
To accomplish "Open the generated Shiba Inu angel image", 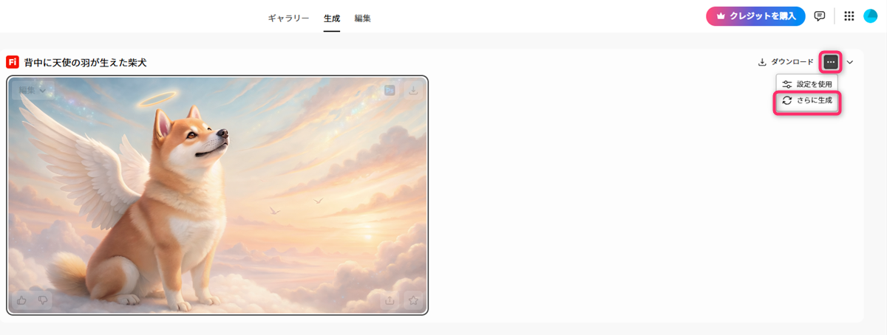I will 217,196.
